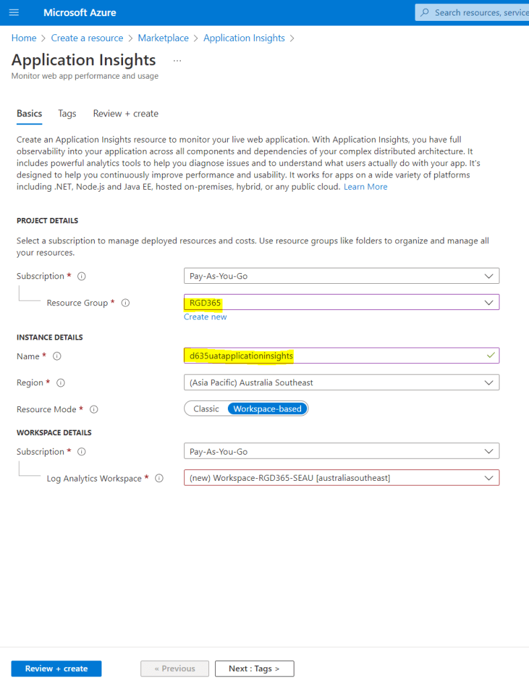Select Workspace-based resource mode
Viewport: 529px width, 688px height.
(x=267, y=409)
